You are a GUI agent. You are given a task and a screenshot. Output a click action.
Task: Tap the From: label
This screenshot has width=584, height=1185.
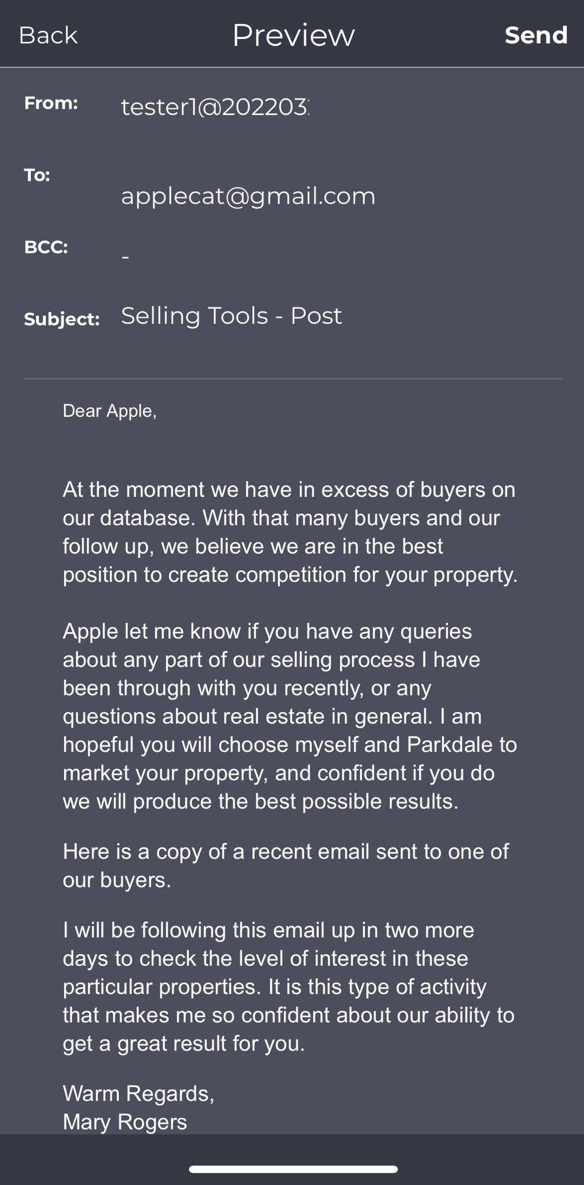[x=51, y=103]
